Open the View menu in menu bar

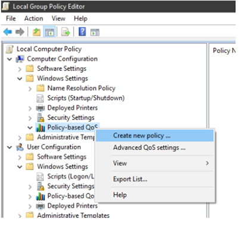point(58,18)
